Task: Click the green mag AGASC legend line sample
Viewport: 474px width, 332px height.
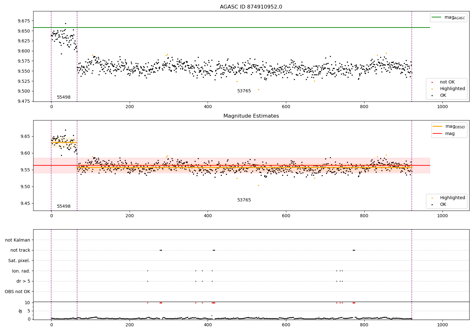Action: click(436, 17)
